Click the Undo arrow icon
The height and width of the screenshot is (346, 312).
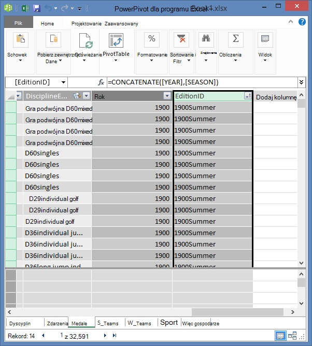click(48, 8)
